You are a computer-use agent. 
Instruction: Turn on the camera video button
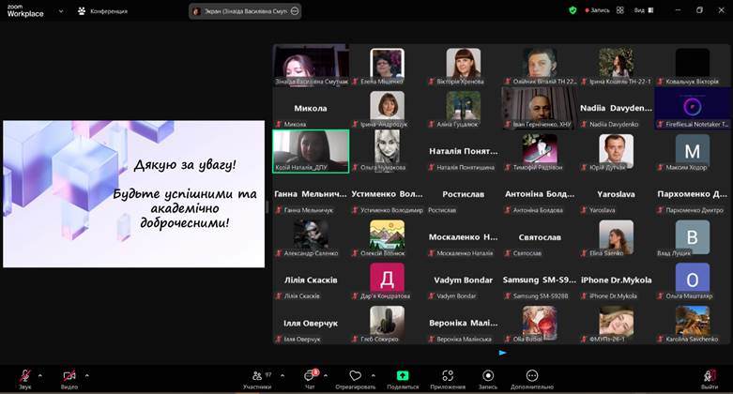pyautogui.click(x=69, y=376)
